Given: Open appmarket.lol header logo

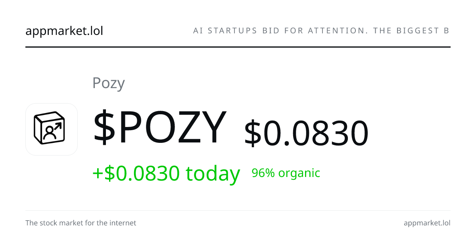Looking at the screenshot, I should click(x=64, y=31).
